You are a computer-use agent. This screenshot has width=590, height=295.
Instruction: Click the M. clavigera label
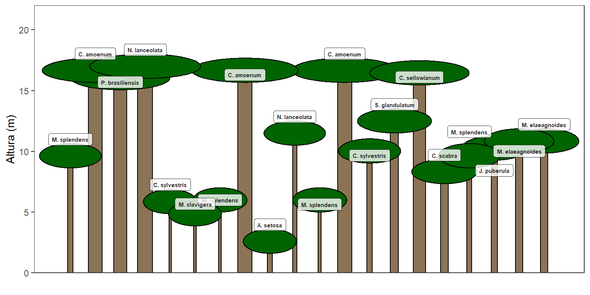click(195, 205)
